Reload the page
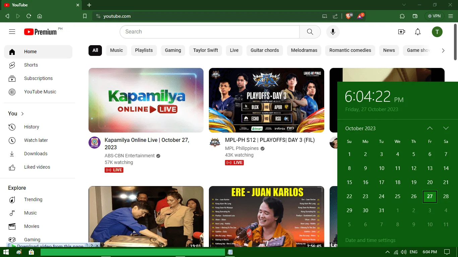This screenshot has height=257, width=458. click(29, 16)
